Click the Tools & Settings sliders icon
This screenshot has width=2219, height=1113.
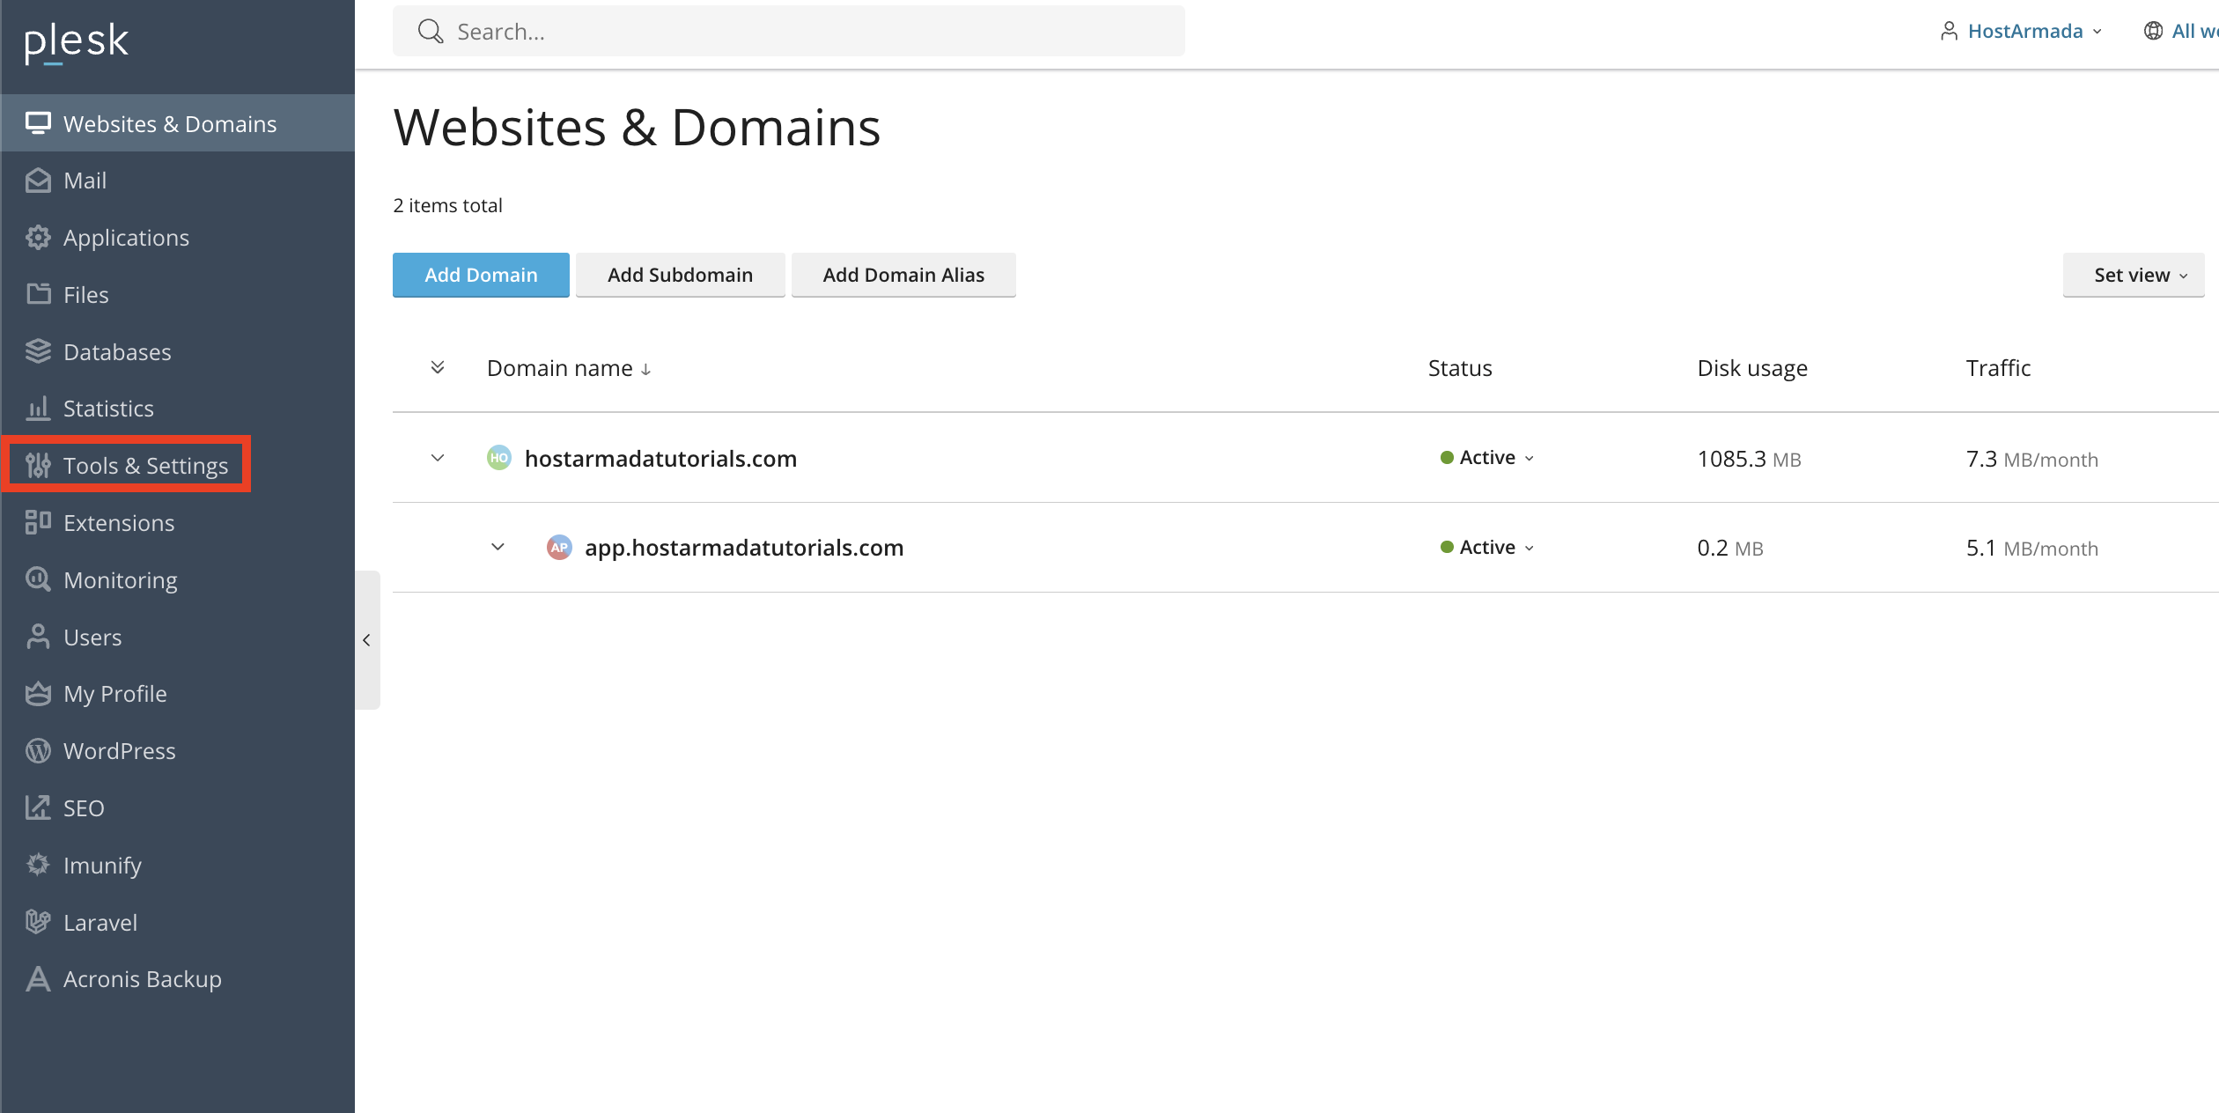pyautogui.click(x=38, y=465)
